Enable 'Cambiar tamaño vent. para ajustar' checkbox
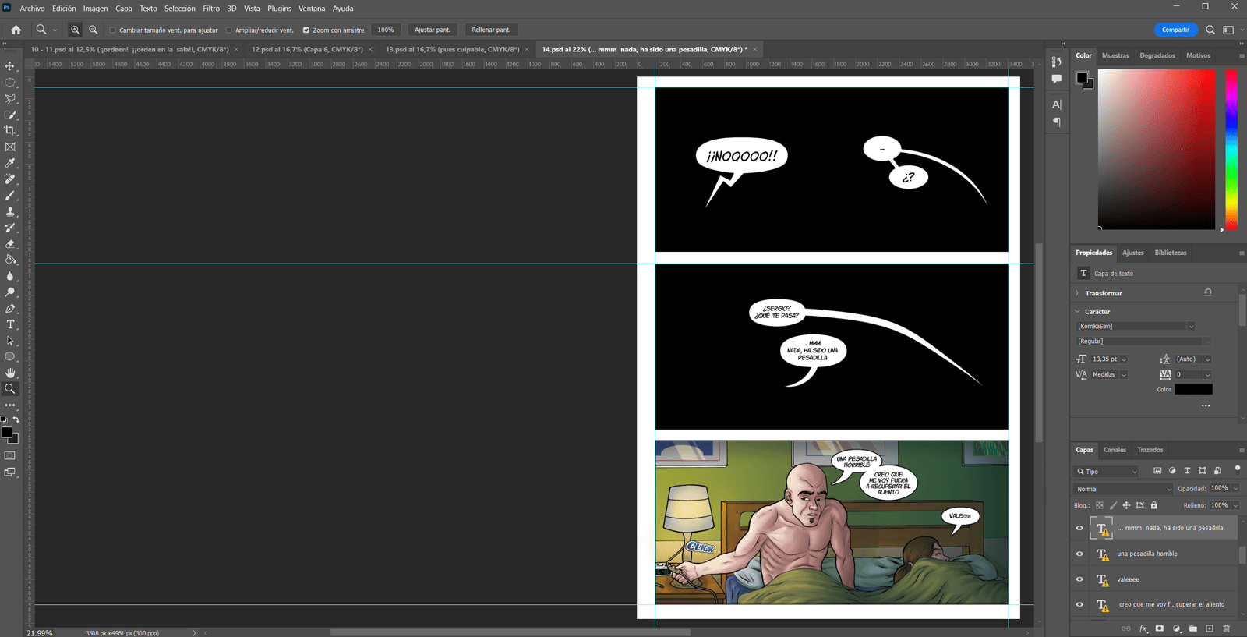 (x=112, y=30)
